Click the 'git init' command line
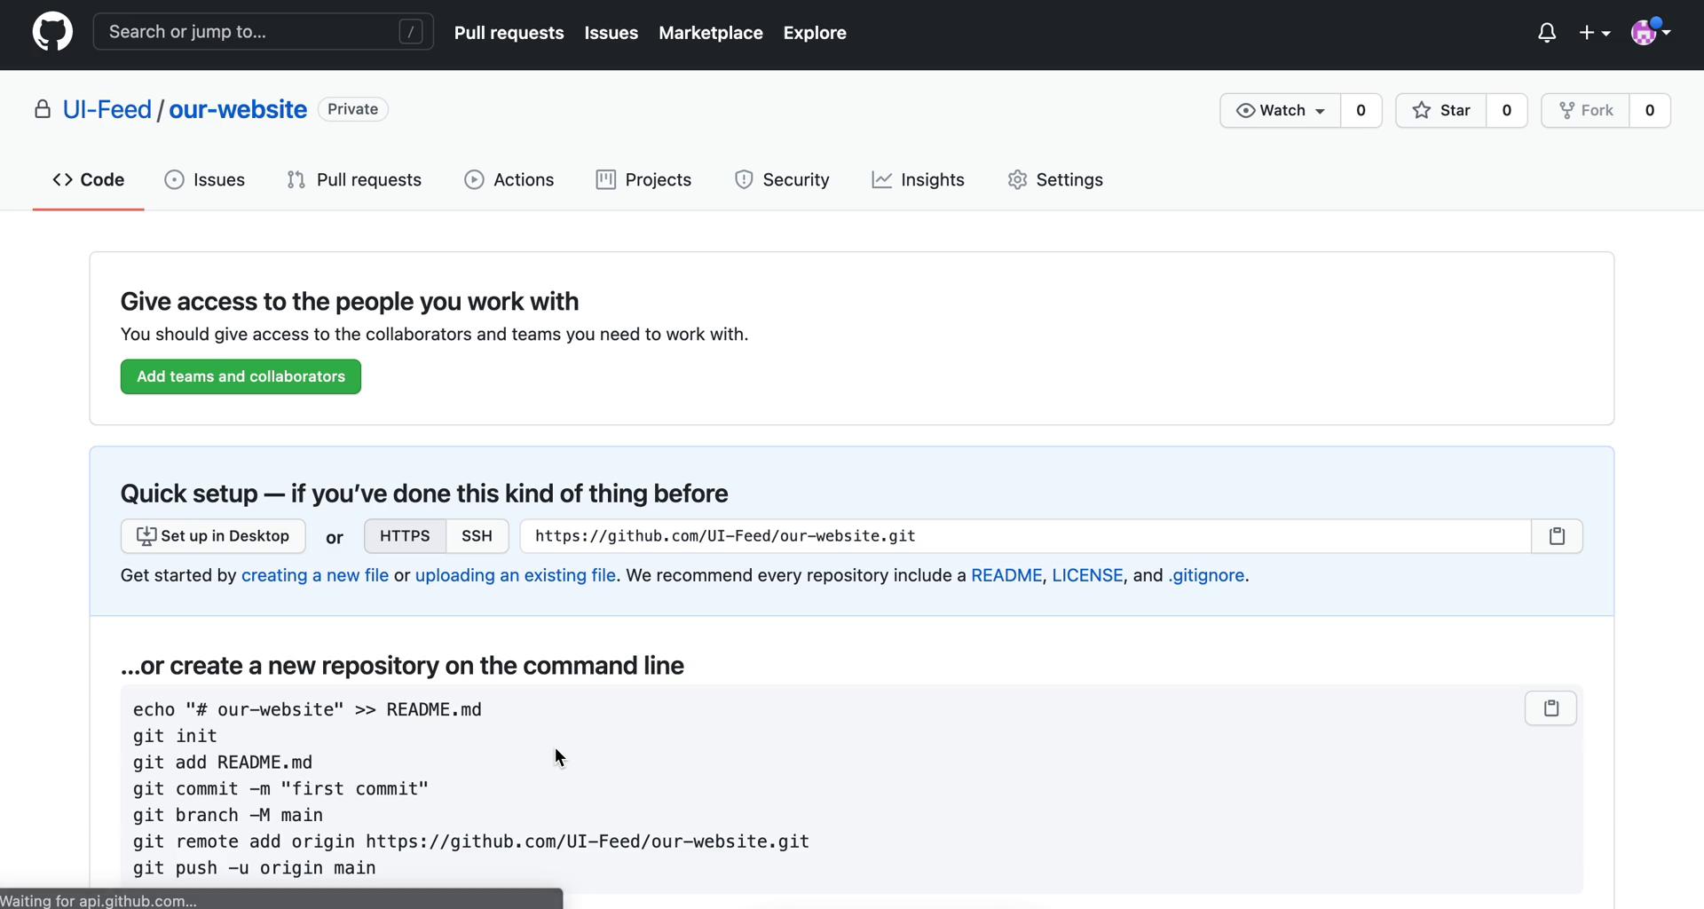Image resolution: width=1704 pixels, height=909 pixels. [x=175, y=736]
